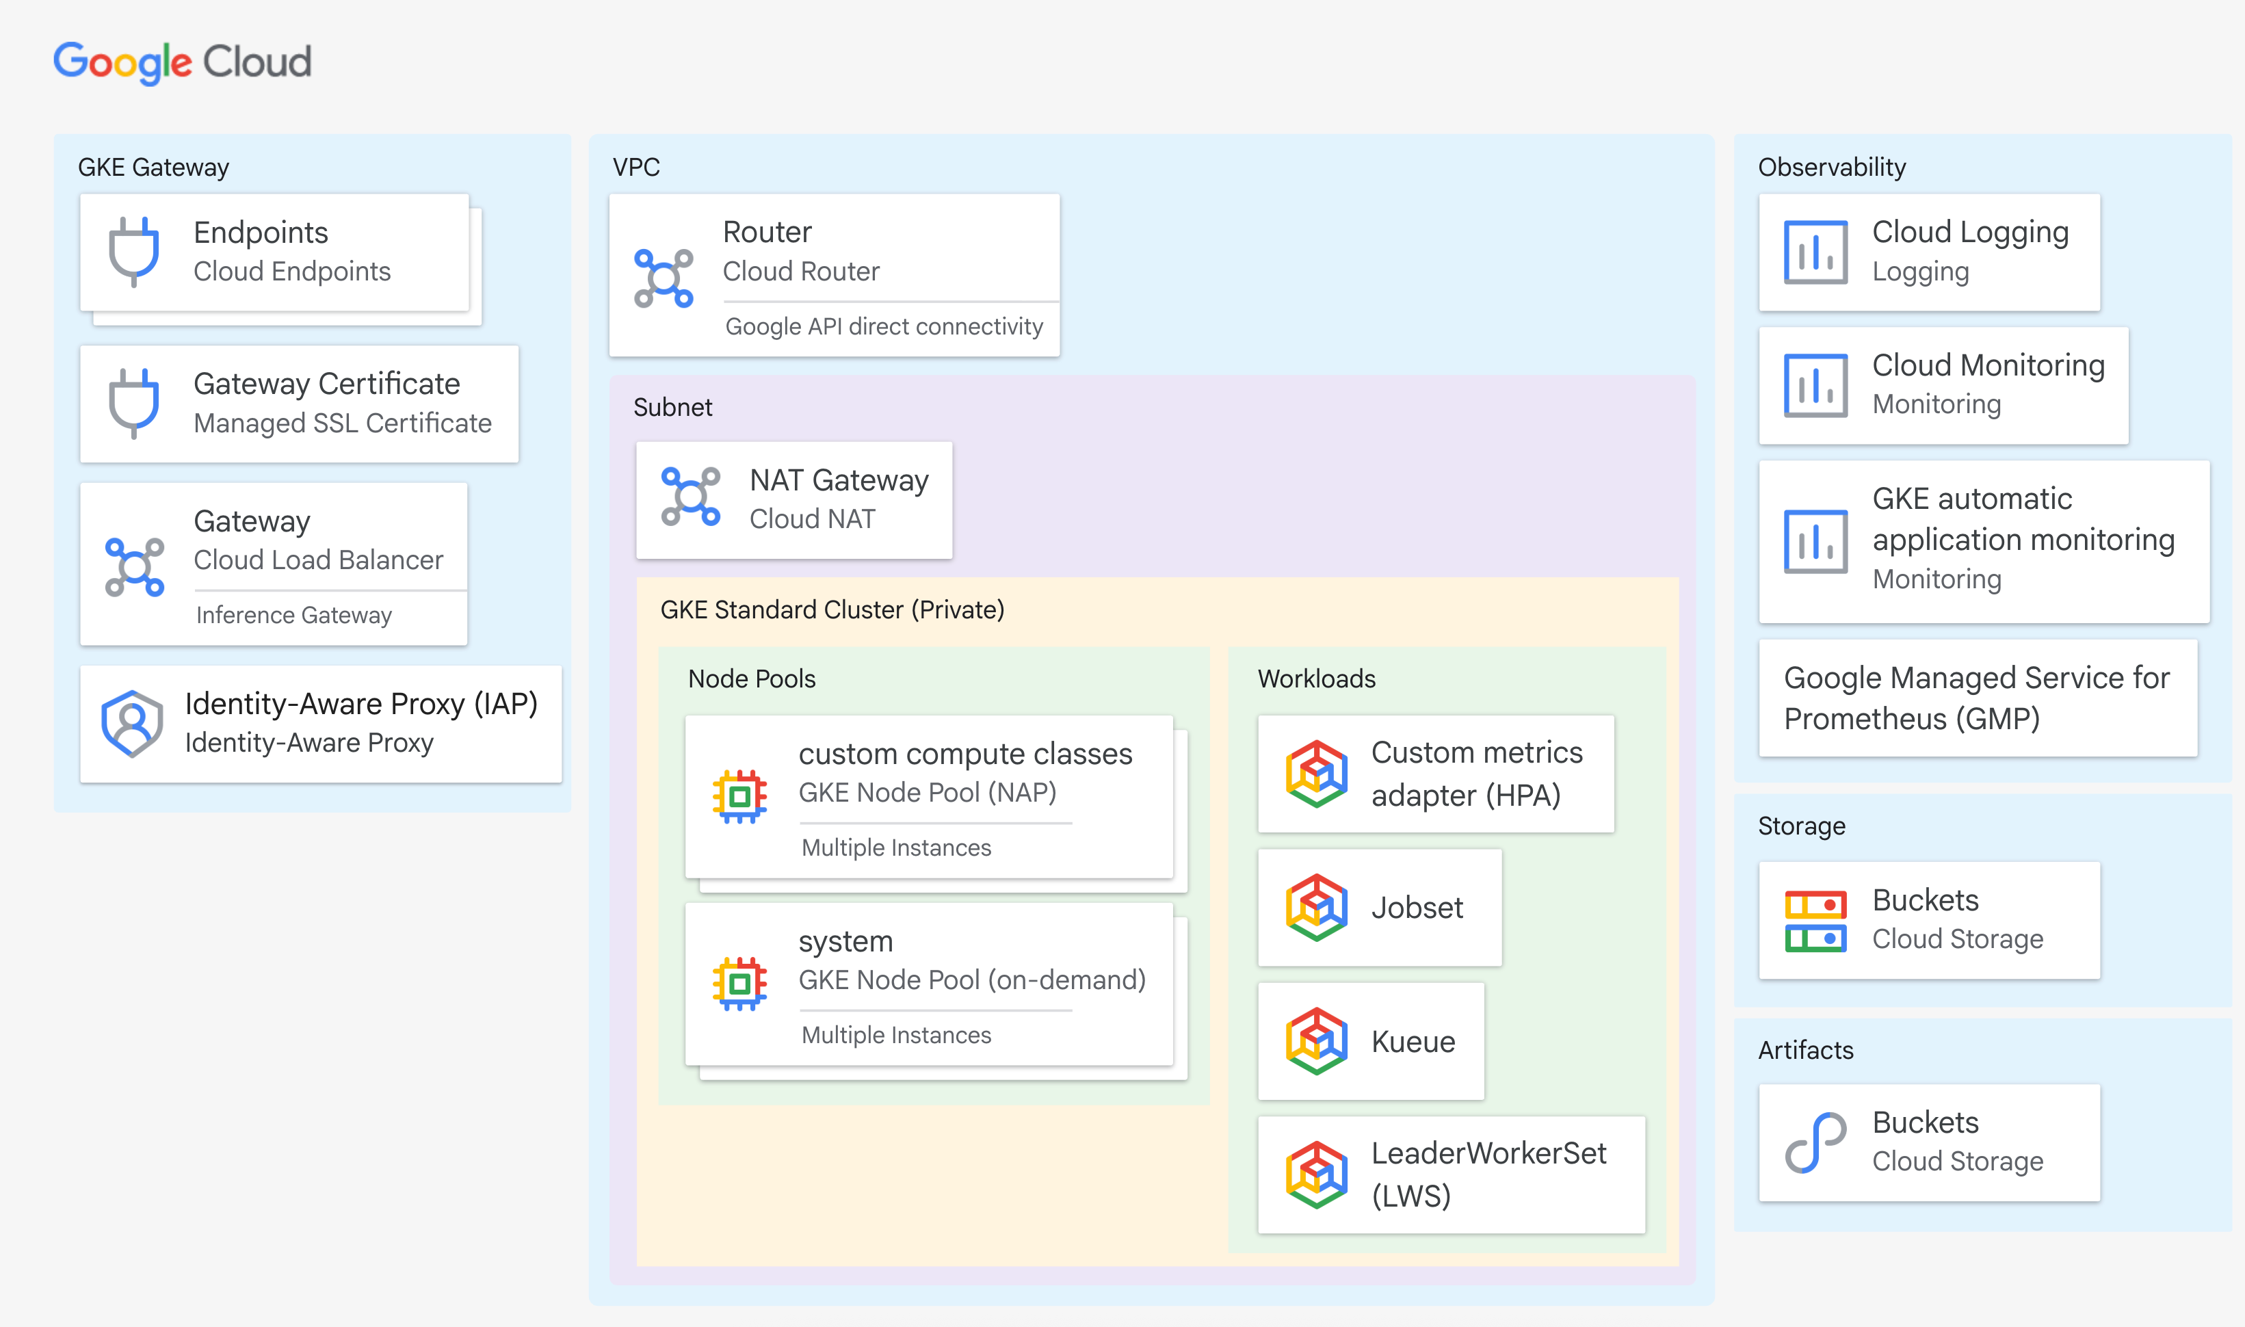This screenshot has width=2245, height=1327.
Task: Select the 'Workloads' group label
Action: click(x=1316, y=679)
